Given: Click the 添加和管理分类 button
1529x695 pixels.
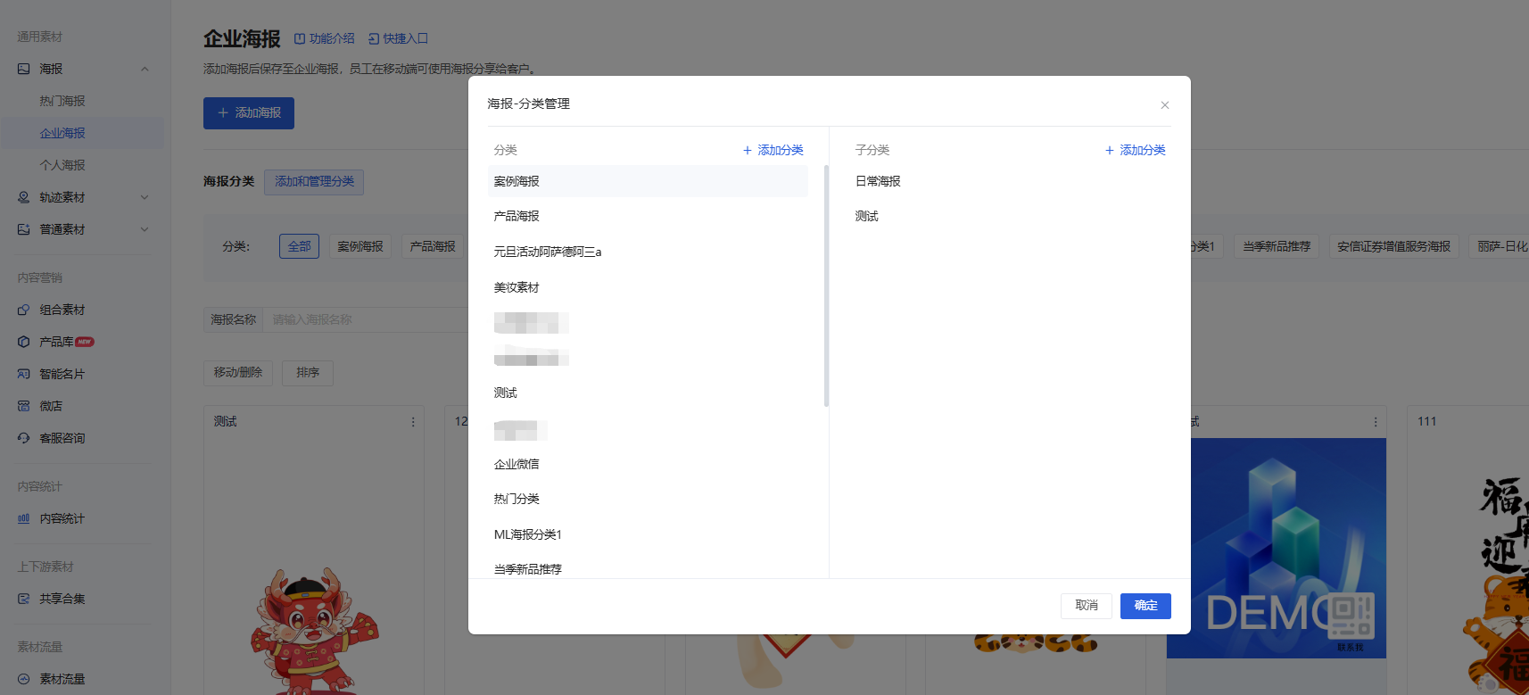Looking at the screenshot, I should pyautogui.click(x=314, y=182).
